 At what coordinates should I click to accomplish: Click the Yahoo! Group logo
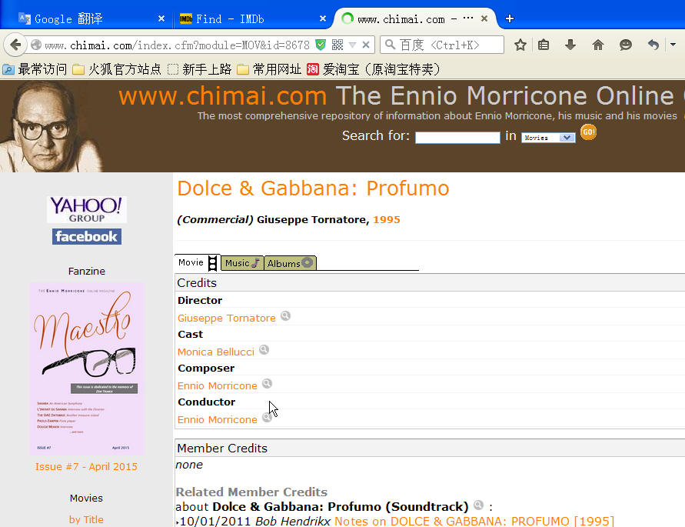pos(87,209)
